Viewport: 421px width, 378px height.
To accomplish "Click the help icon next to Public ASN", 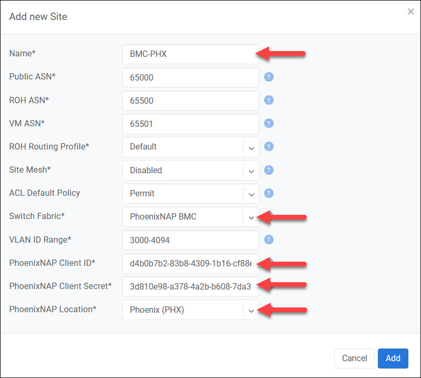I will 269,77.
